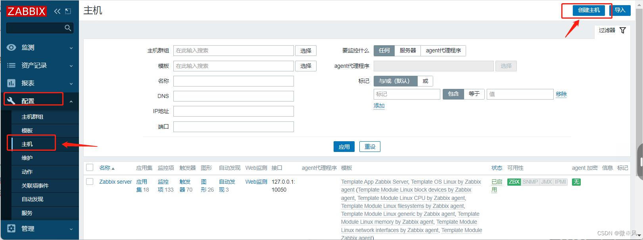Image resolution: width=643 pixels, height=240 pixels.
Task: Focus the IP地址 input field
Action: click(x=234, y=111)
